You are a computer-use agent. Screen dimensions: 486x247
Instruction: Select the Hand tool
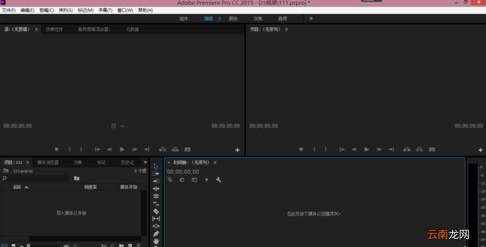pos(156,241)
